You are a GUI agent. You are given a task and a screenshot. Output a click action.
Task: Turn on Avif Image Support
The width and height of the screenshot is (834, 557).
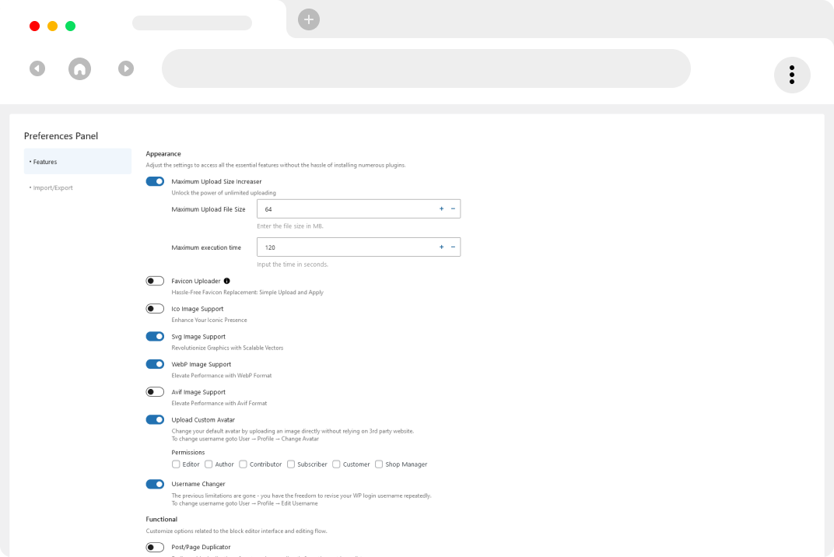pos(155,392)
